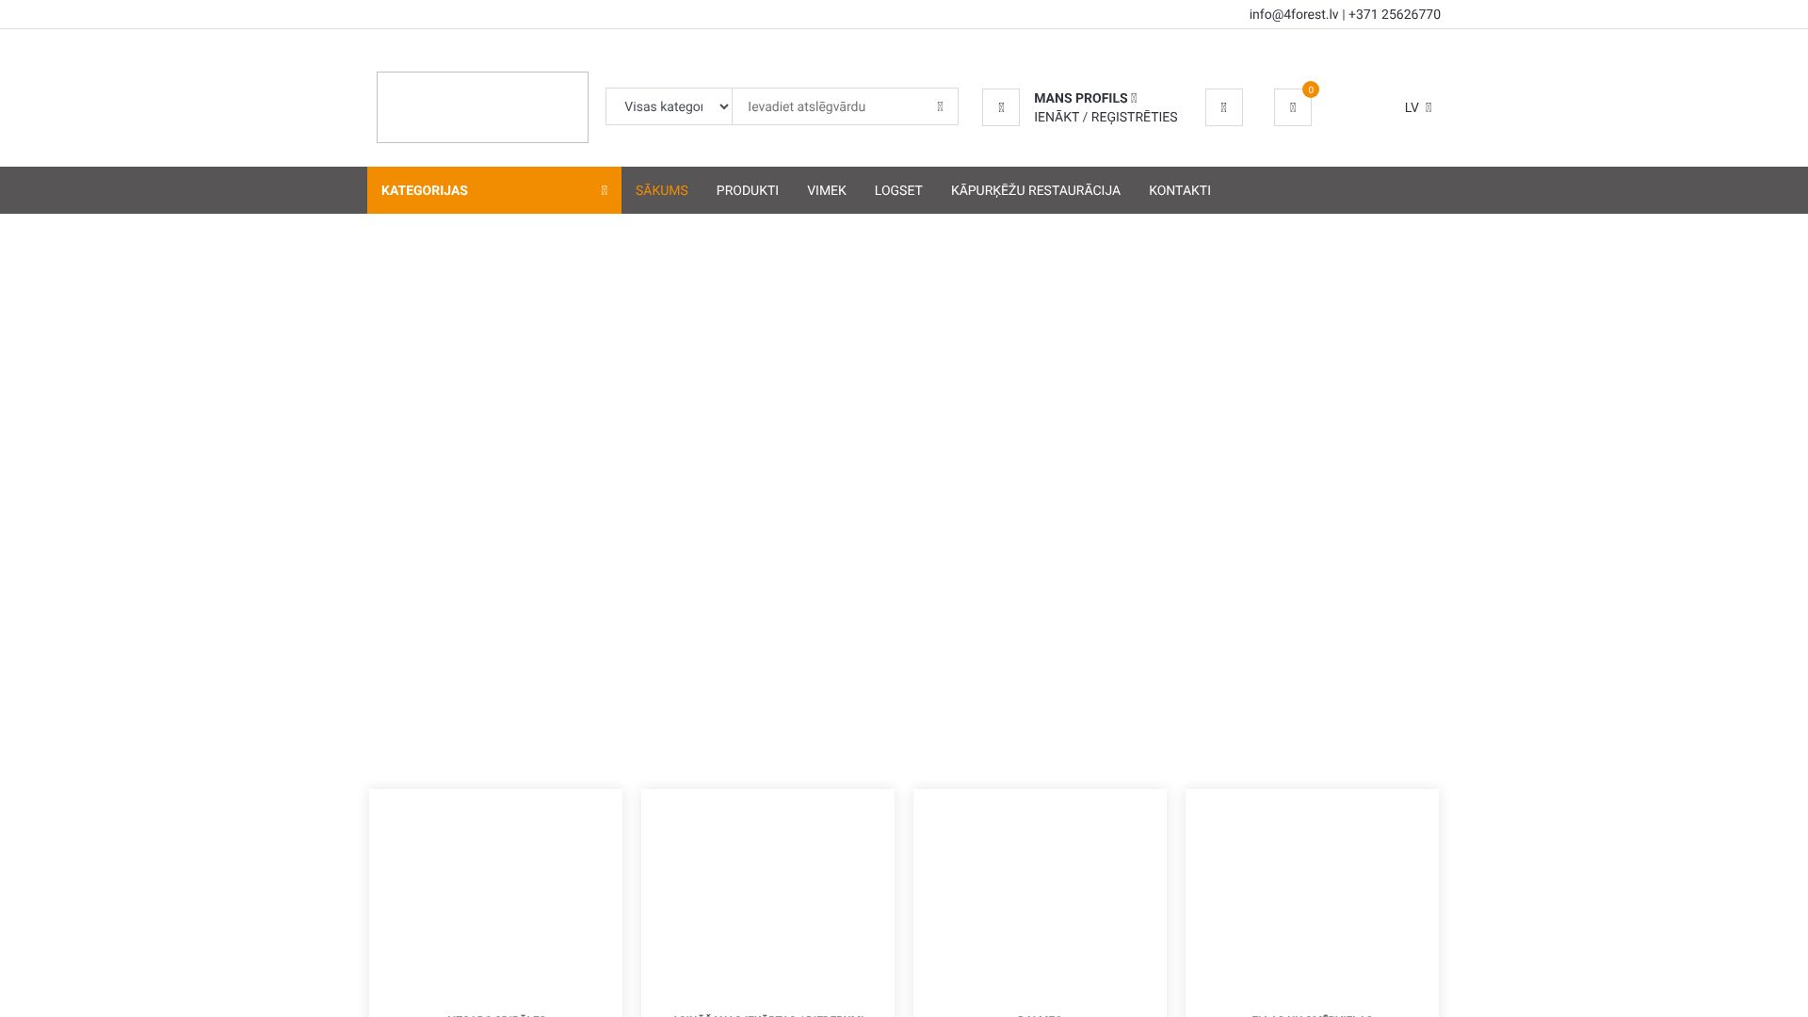Go to SĀKUMS menu item
Viewport: 1808px width, 1017px height.
point(661,190)
